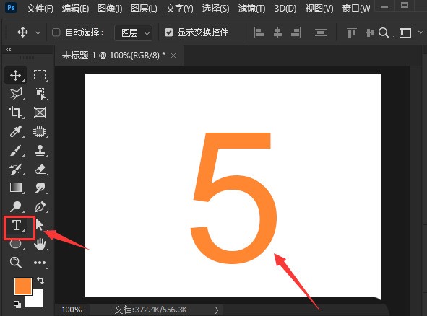427x316 pixels.
Task: Select the Patch healing tool
Action: click(x=40, y=131)
